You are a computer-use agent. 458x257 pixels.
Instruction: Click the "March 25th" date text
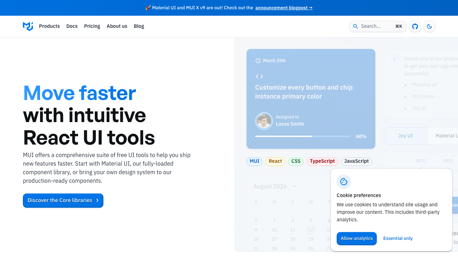[x=274, y=61]
